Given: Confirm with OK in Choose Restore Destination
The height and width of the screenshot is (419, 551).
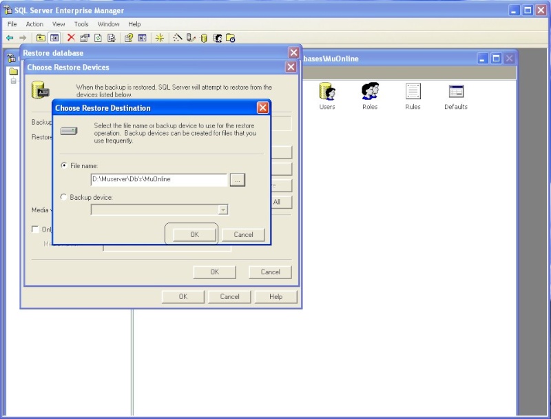Looking at the screenshot, I should 194,234.
